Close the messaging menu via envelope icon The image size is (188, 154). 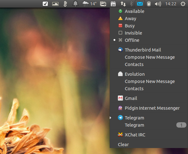pos(140,4)
